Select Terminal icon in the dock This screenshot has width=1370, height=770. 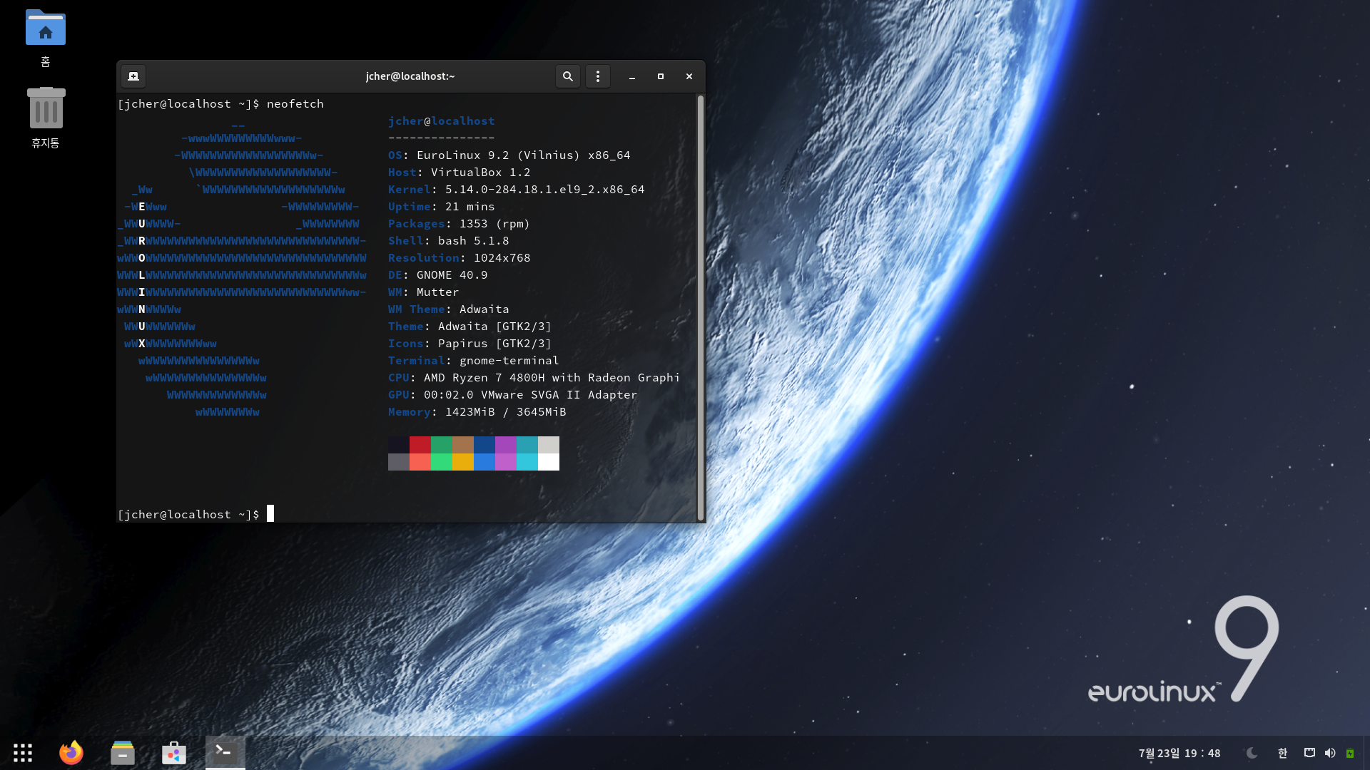225,753
